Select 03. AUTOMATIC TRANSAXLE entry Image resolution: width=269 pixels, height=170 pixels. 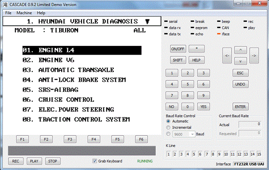68,70
